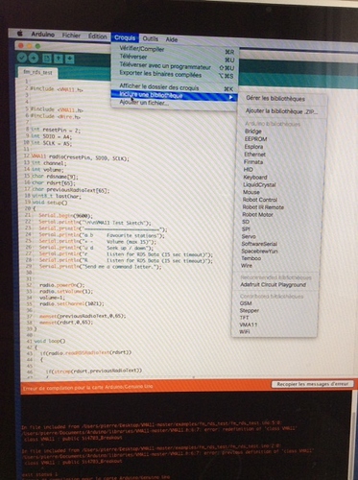The height and width of the screenshot is (480, 358).
Task: Select Ajouter la bibliothèque .ZIP
Action: [x=281, y=111]
